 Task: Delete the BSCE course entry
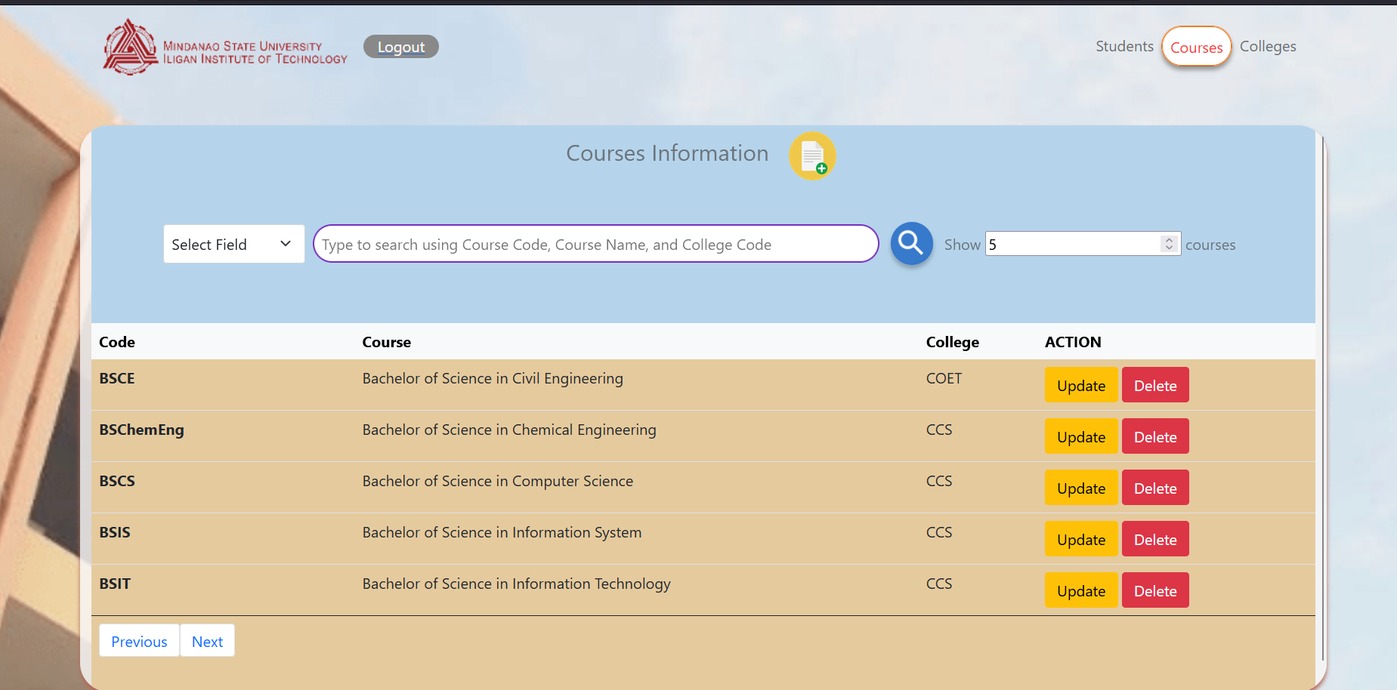[x=1154, y=385]
